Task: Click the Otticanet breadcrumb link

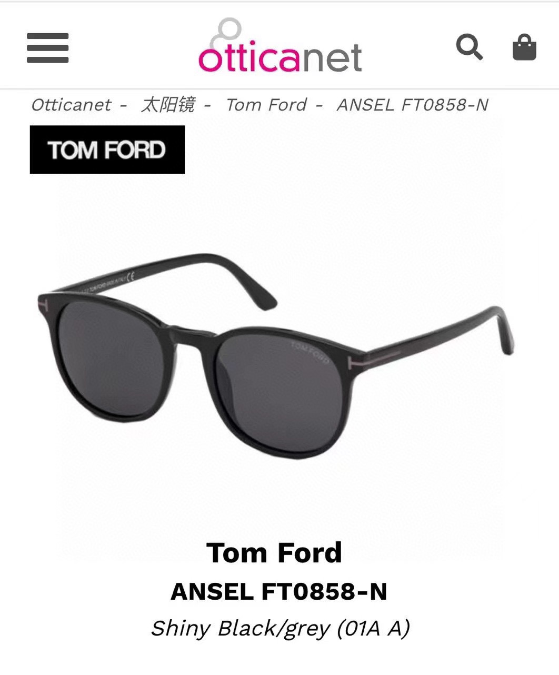Action: (x=71, y=105)
